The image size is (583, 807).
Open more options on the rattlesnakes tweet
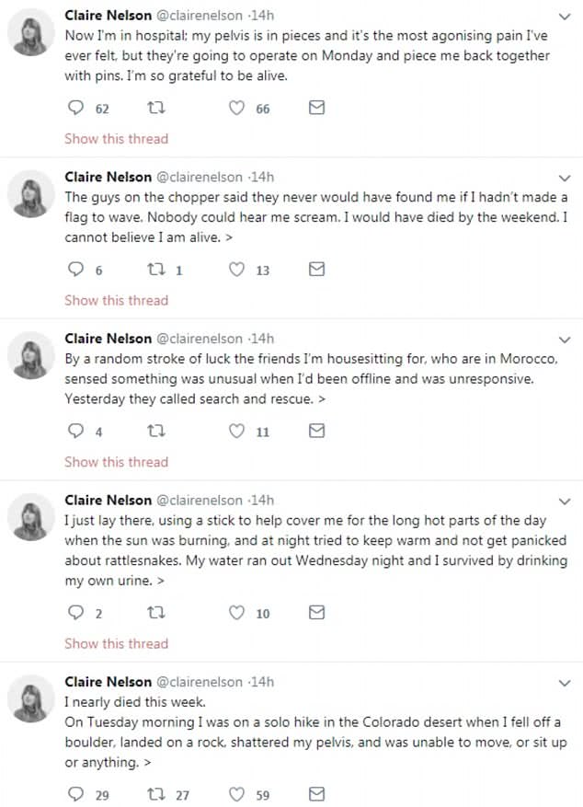coord(566,501)
